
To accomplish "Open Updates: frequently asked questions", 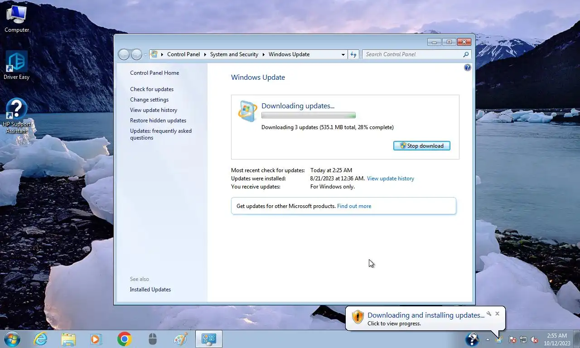I will (161, 134).
